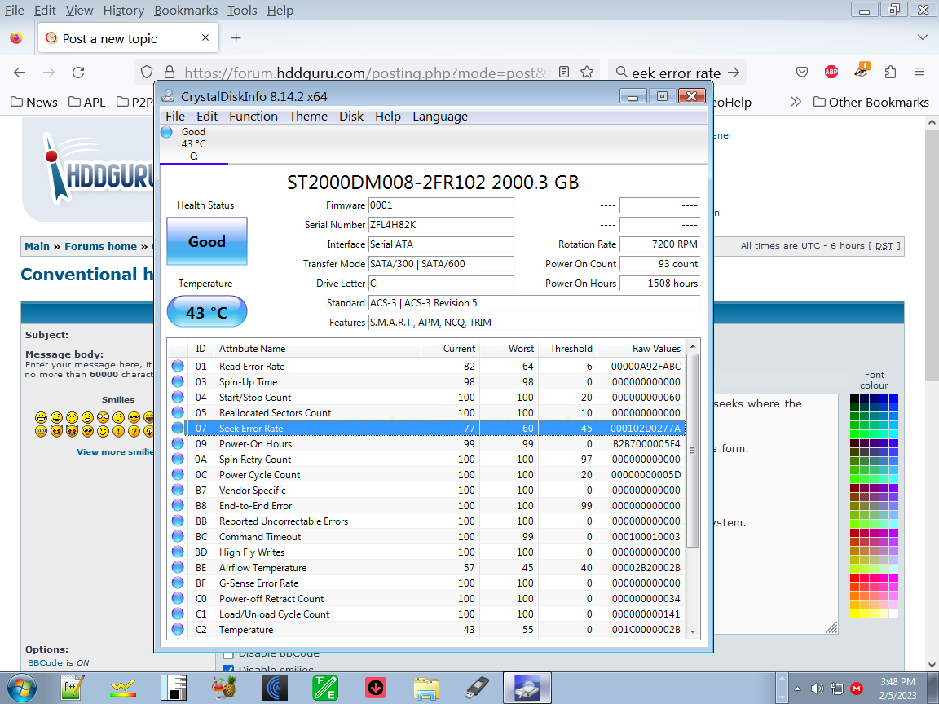Click the site padlock icon
This screenshot has height=704, width=939.
point(170,73)
